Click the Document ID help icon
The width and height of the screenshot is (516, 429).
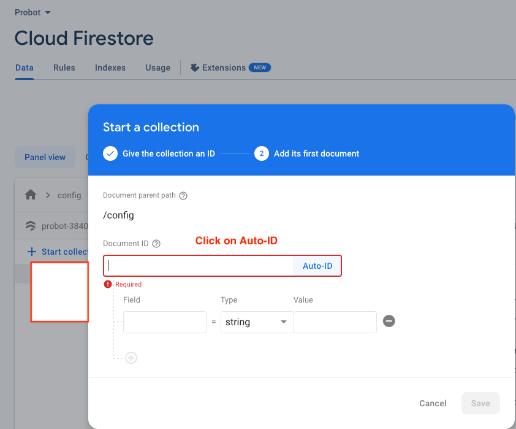[156, 244]
